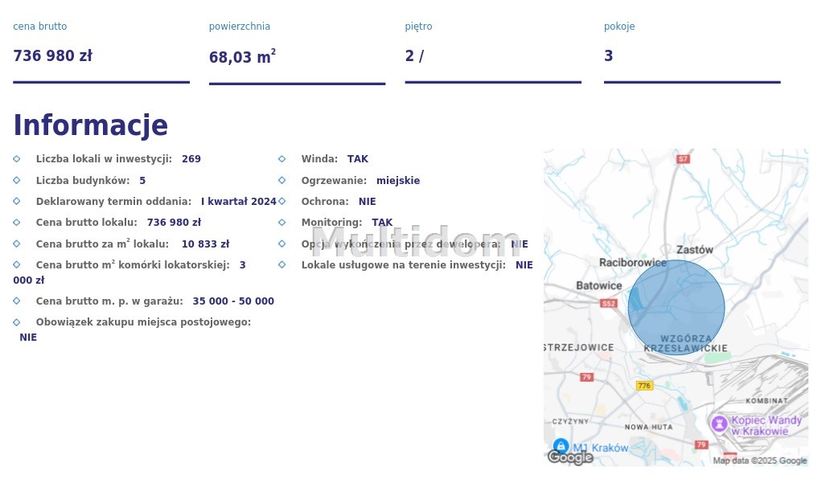
Task: Click garage price '35 000 - 50 000'
Action: (x=233, y=301)
